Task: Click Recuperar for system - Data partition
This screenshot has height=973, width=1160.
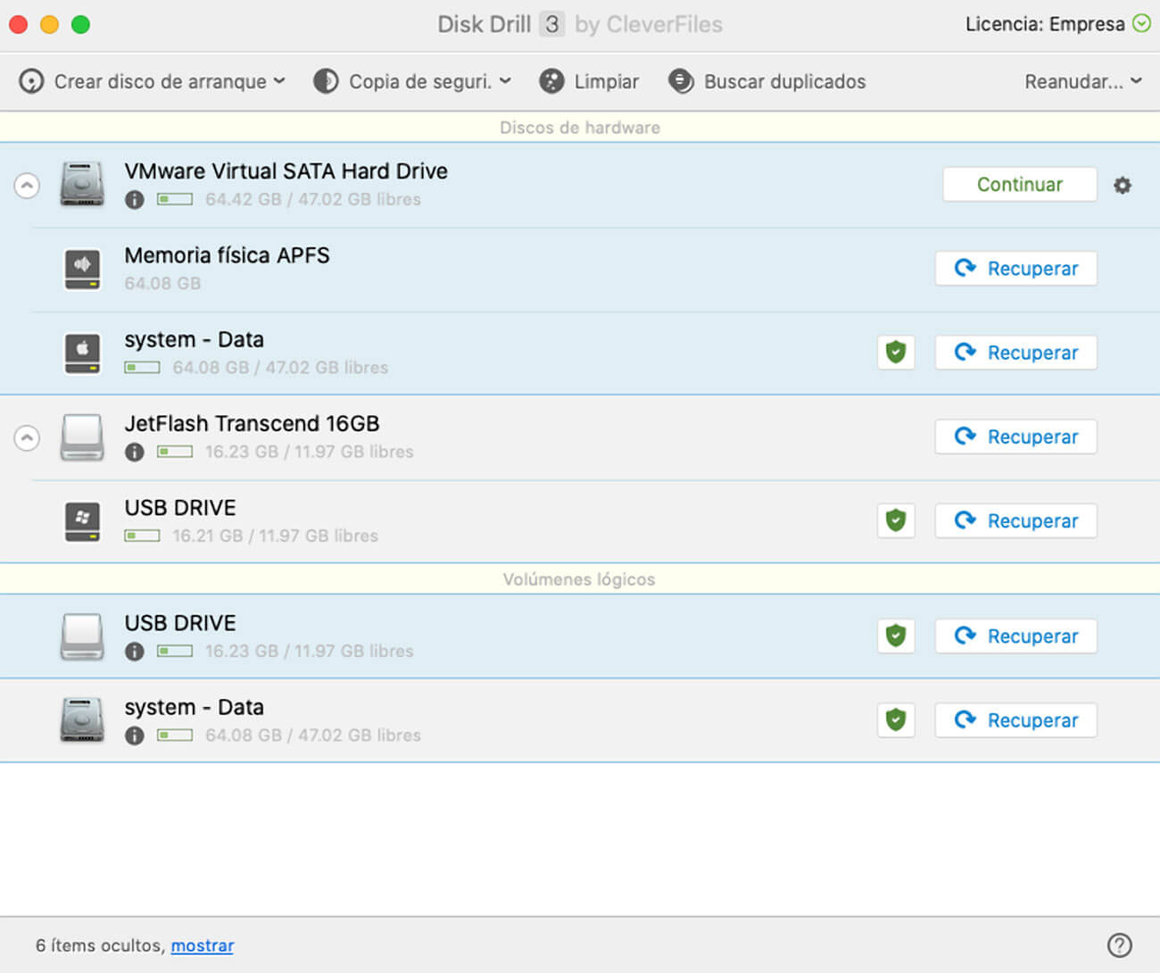Action: (x=1015, y=352)
